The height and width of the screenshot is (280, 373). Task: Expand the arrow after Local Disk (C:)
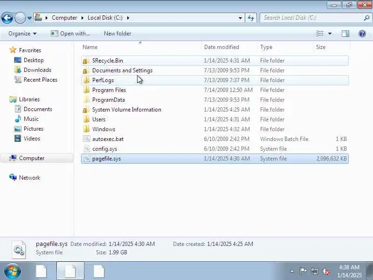pyautogui.click(x=128, y=18)
